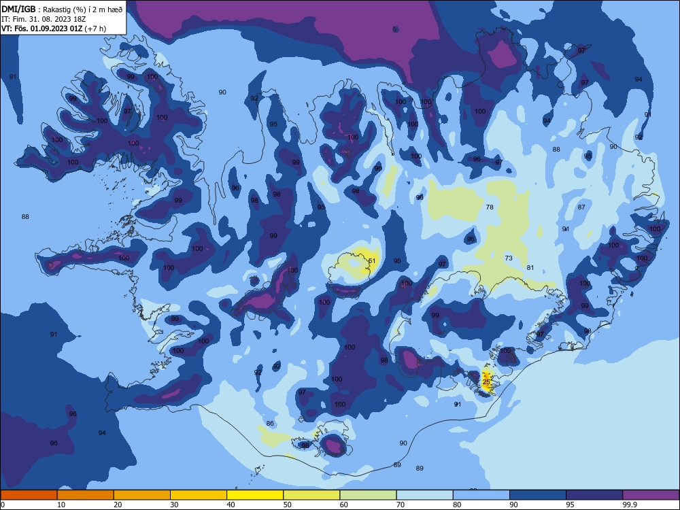Viewport: 680px width, 510px height.
Task: Click the legend tick label 20
Action: pos(118,505)
